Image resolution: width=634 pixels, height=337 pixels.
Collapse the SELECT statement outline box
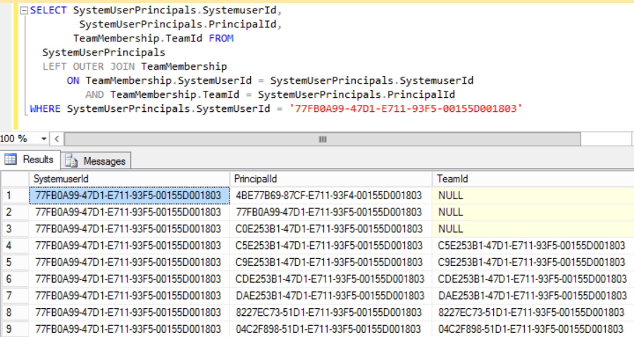pyautogui.click(x=24, y=11)
